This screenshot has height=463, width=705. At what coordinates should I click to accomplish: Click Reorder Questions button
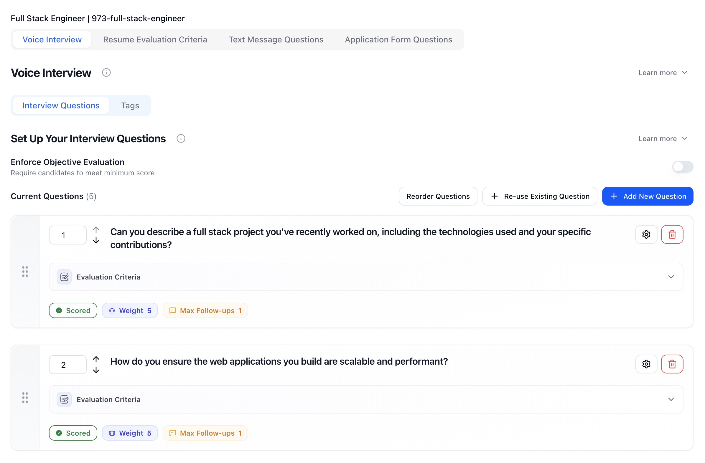coord(437,196)
